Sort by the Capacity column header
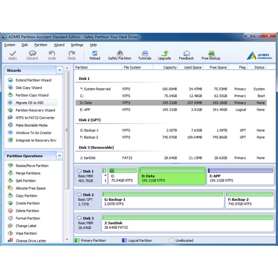Screen dimensions: 278x278 tap(166, 68)
